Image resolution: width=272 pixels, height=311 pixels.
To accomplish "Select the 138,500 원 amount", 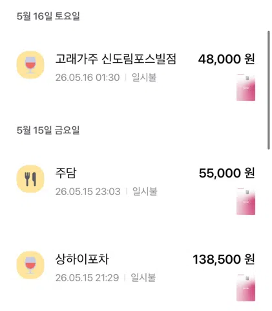I will 224,259.
